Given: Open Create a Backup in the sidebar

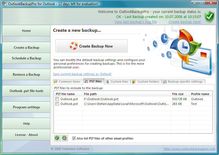Looking at the screenshot, I should click(x=26, y=47).
